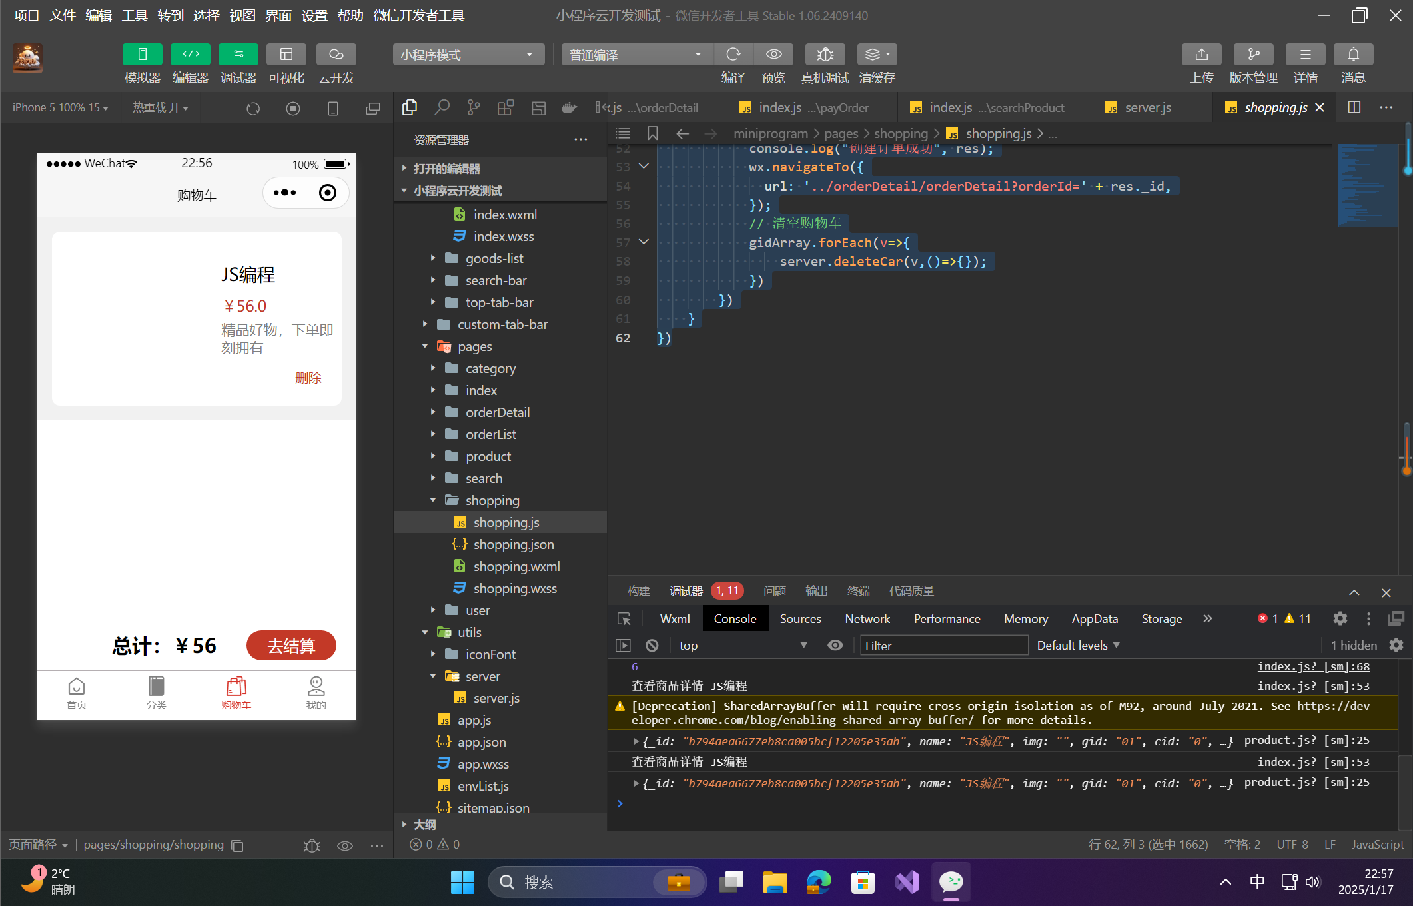
Task: Click the source control branch icon
Action: [x=474, y=107]
